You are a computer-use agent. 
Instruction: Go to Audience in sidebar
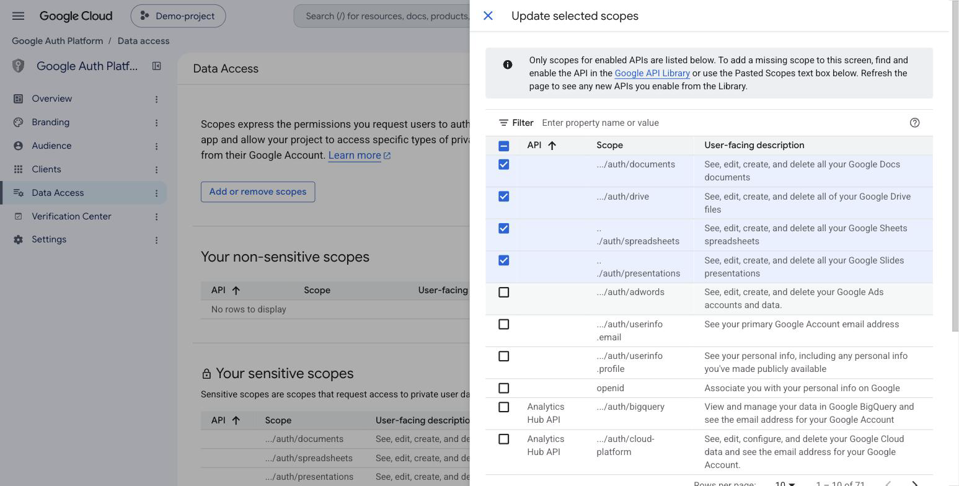51,146
